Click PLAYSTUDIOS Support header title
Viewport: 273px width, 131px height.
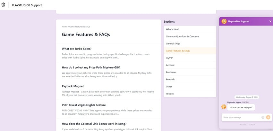click(x=27, y=5)
